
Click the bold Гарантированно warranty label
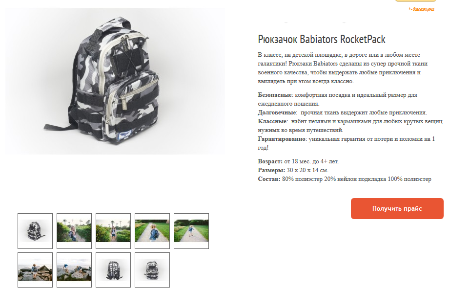coord(282,139)
